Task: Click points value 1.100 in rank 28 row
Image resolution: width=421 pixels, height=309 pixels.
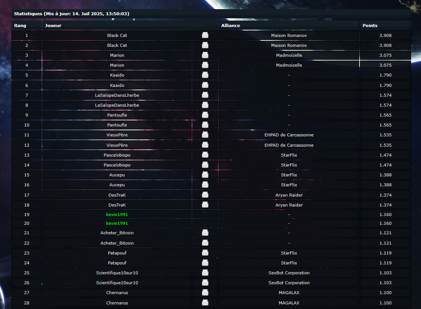Action: [385, 303]
